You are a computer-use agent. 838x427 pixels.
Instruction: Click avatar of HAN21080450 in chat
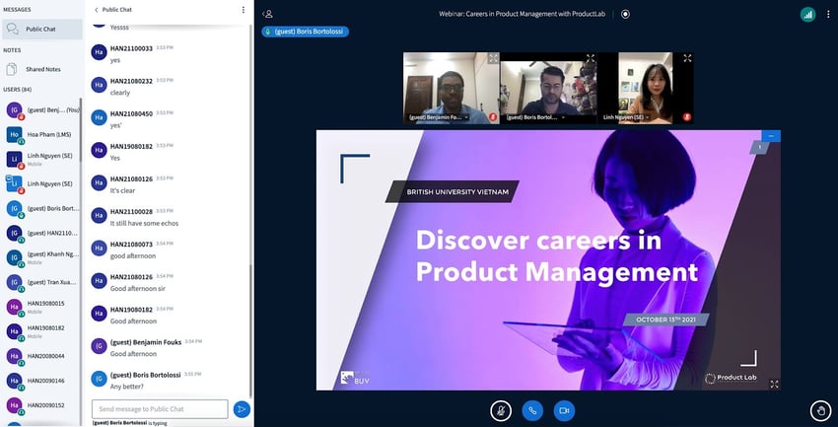tap(99, 117)
